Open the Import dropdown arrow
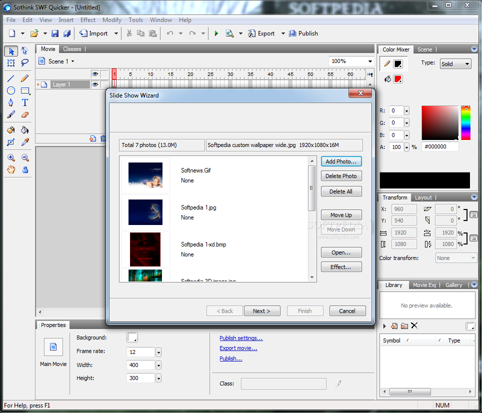Image resolution: width=482 pixels, height=413 pixels. tap(116, 33)
